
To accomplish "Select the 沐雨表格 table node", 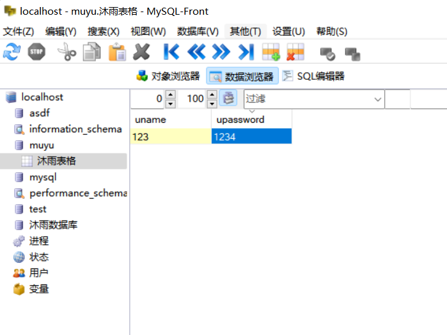I will coord(63,161).
